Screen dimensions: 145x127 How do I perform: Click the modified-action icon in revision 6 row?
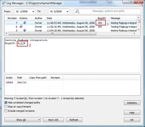click(21, 27)
